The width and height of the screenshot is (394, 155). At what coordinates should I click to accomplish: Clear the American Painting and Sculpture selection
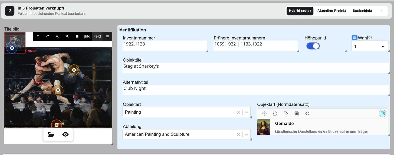238,134
